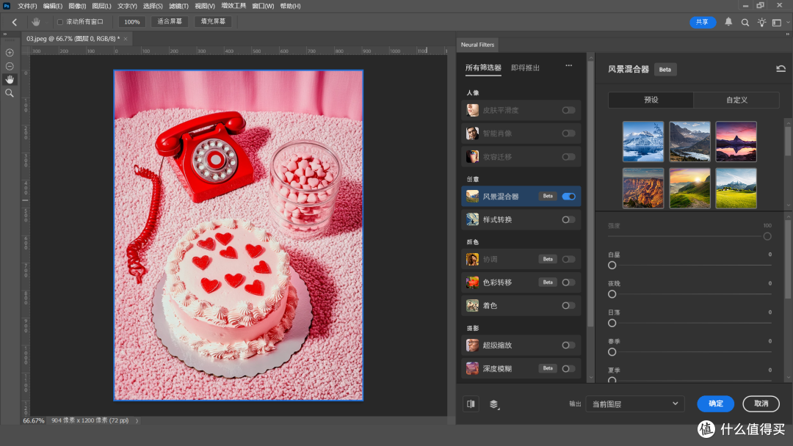The image size is (793, 446).
Task: Click the 确定 button
Action: click(x=715, y=403)
